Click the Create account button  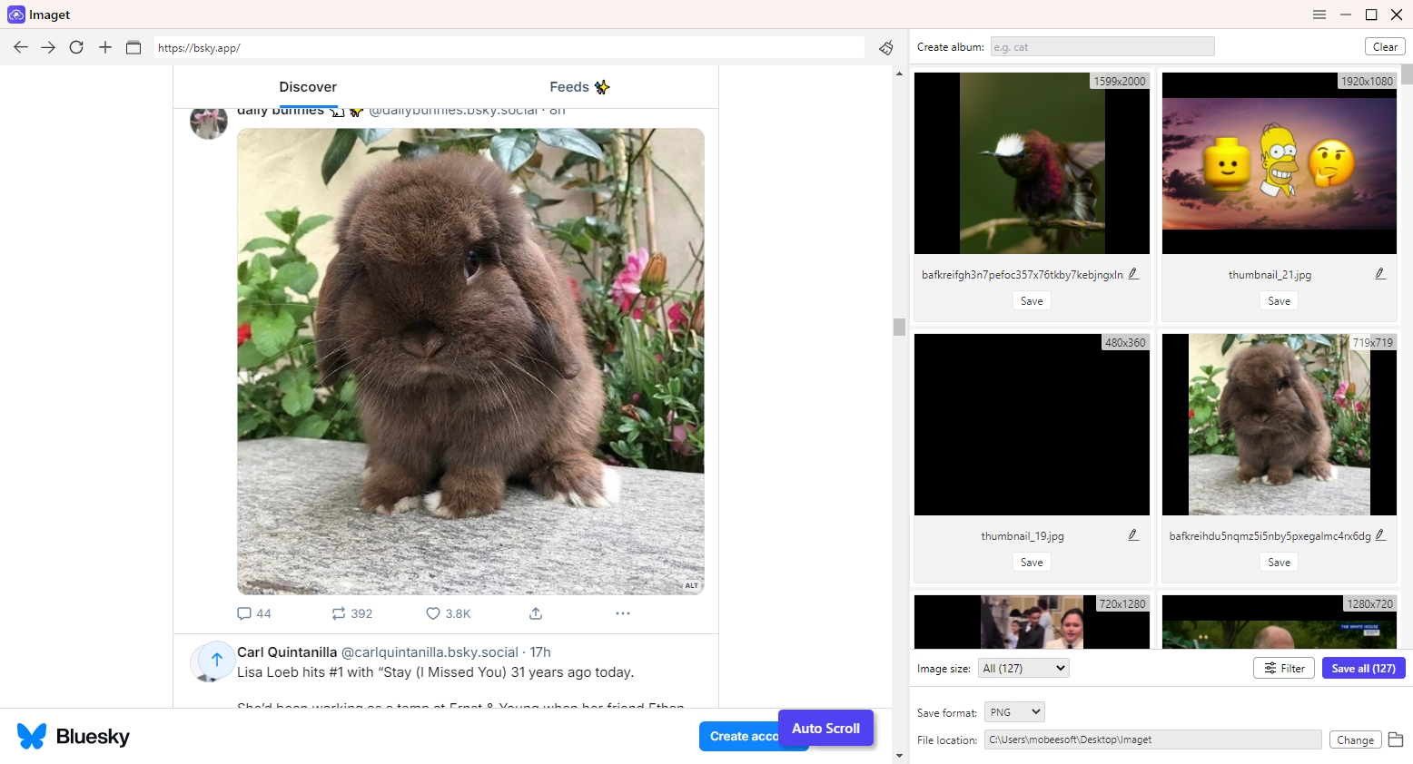739,736
